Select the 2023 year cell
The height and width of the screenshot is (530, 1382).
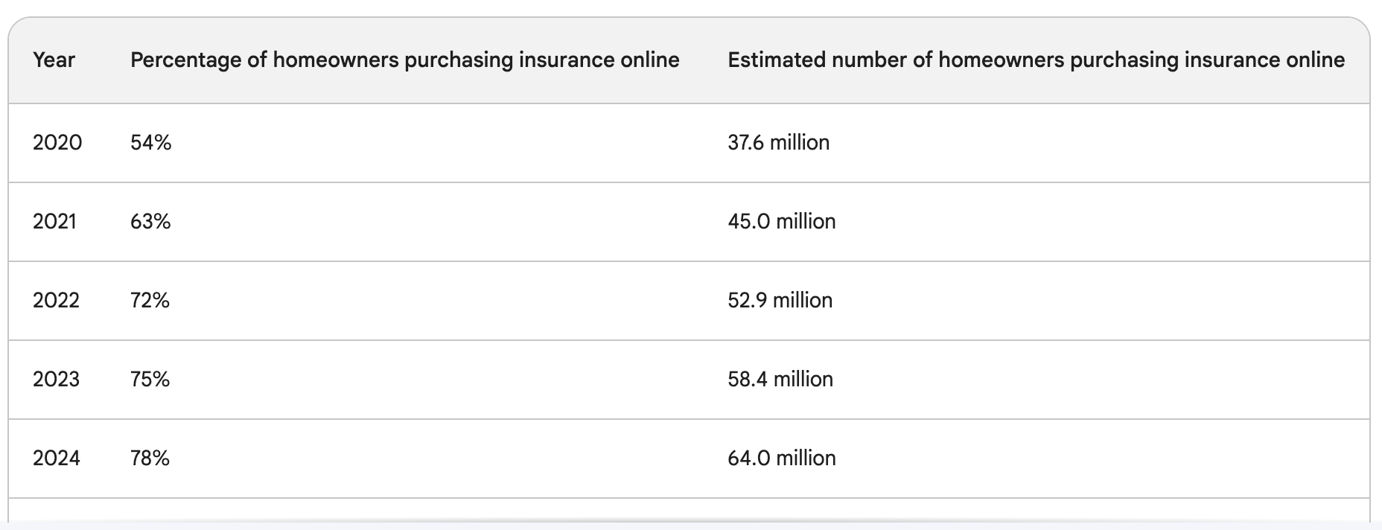(56, 380)
